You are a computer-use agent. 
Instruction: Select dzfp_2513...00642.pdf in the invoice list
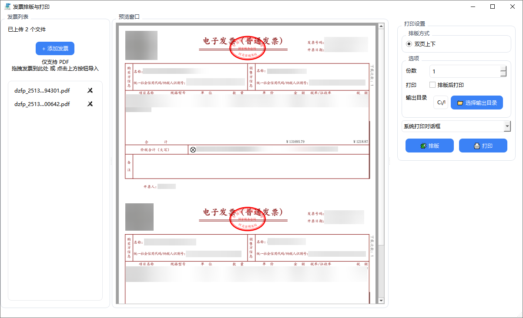[x=42, y=104]
